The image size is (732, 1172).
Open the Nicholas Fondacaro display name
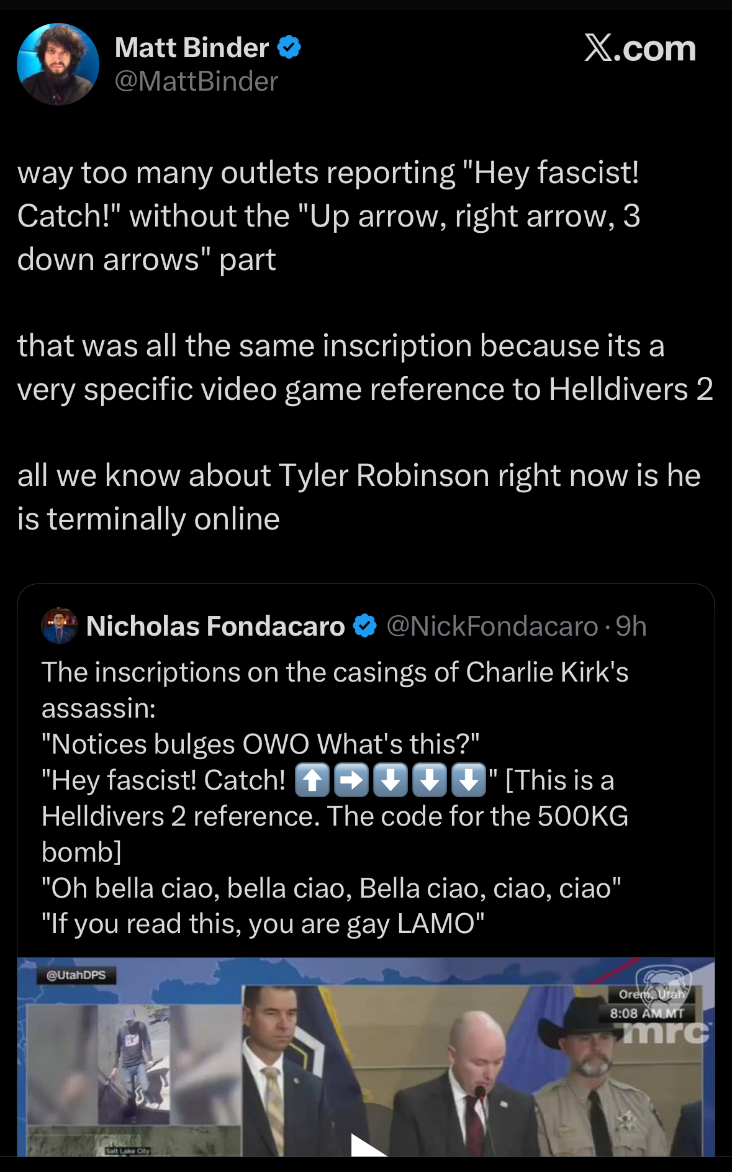215,626
